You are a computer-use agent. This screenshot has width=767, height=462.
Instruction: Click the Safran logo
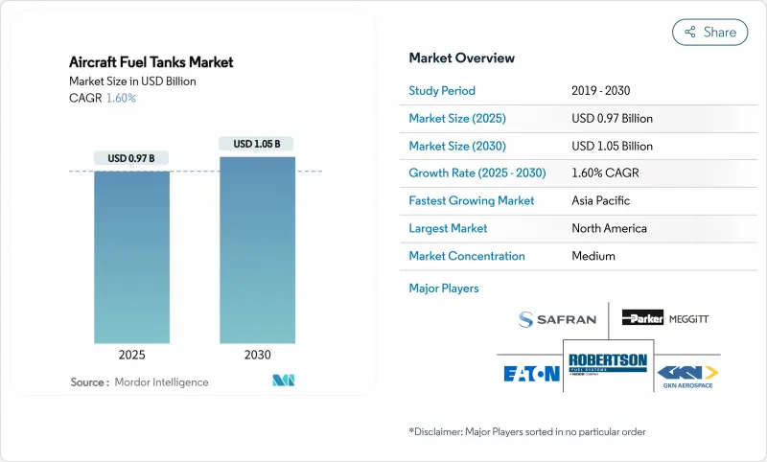pyautogui.click(x=557, y=319)
